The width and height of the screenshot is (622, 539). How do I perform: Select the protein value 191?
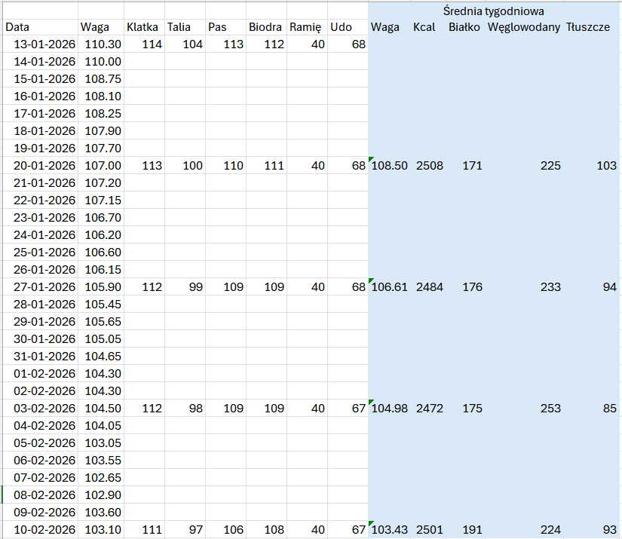coord(472,530)
